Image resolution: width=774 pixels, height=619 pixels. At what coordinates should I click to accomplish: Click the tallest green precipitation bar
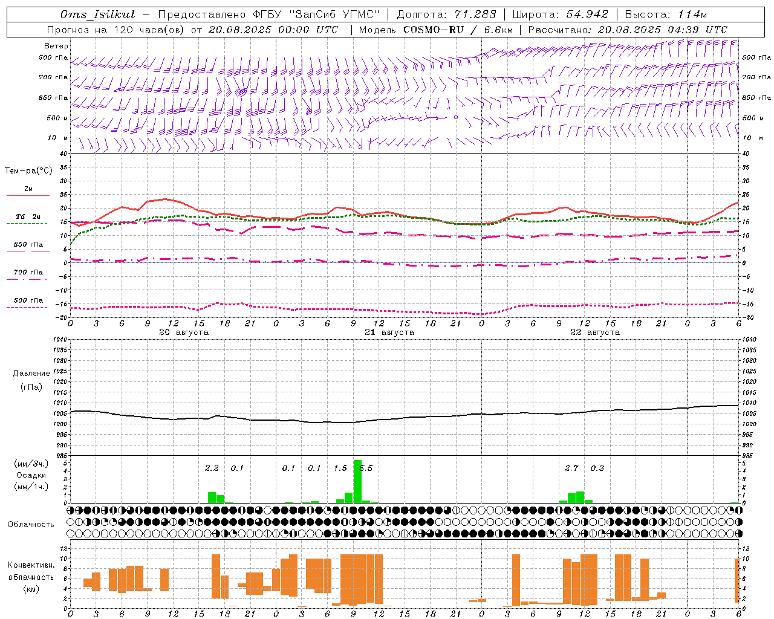(357, 481)
